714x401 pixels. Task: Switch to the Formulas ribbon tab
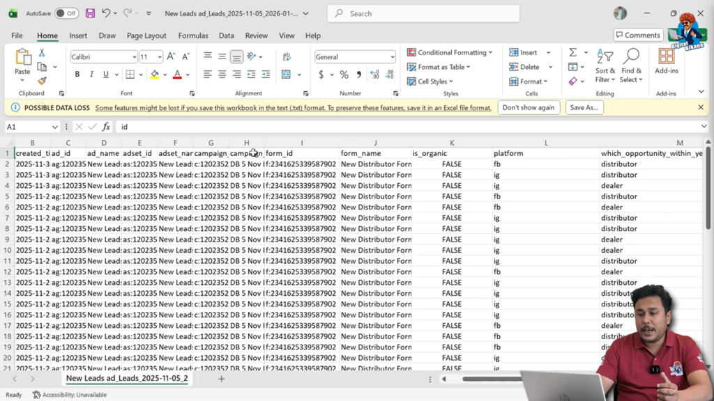(192, 36)
